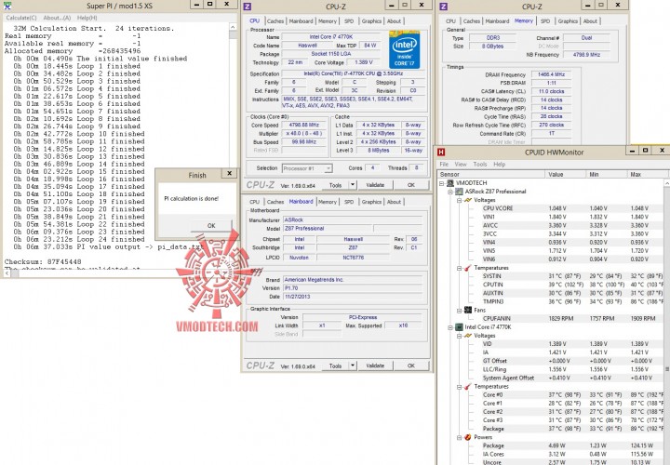Click the ASRock Z87 Professional motherboard icon
Image resolution: width=670 pixels, height=465 pixels.
click(459, 192)
